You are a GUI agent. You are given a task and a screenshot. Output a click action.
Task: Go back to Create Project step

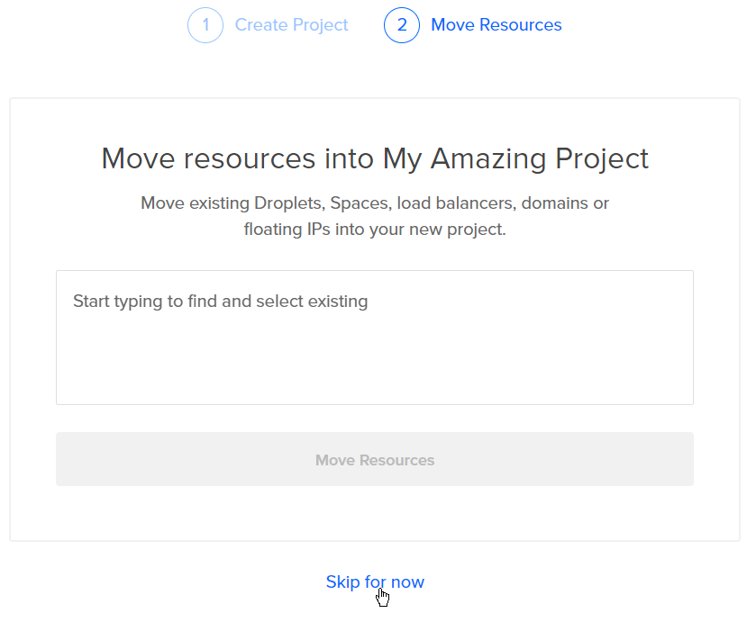click(291, 25)
